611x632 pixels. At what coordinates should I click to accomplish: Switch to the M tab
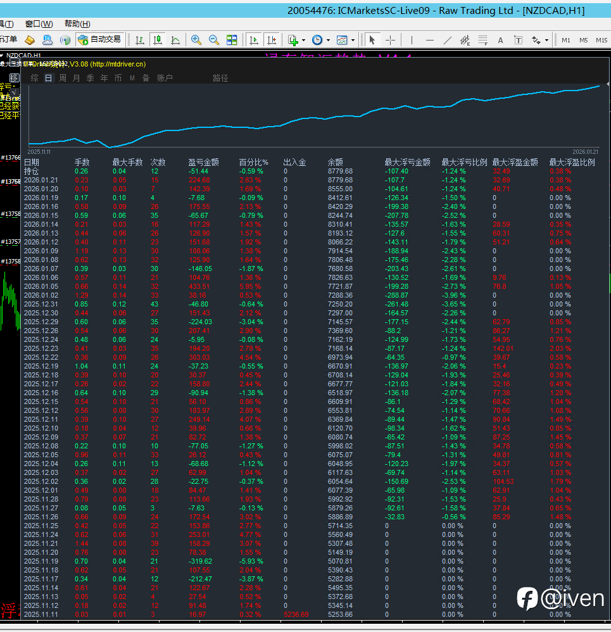click(132, 78)
